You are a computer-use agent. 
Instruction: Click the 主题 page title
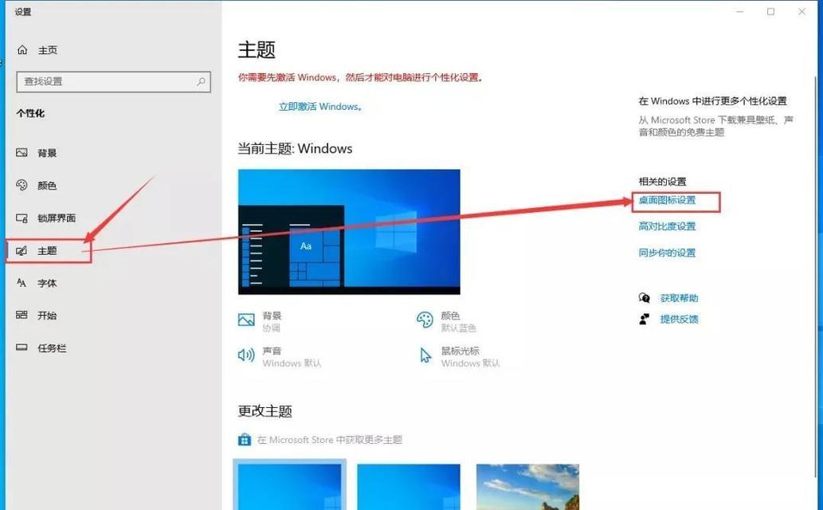click(257, 49)
